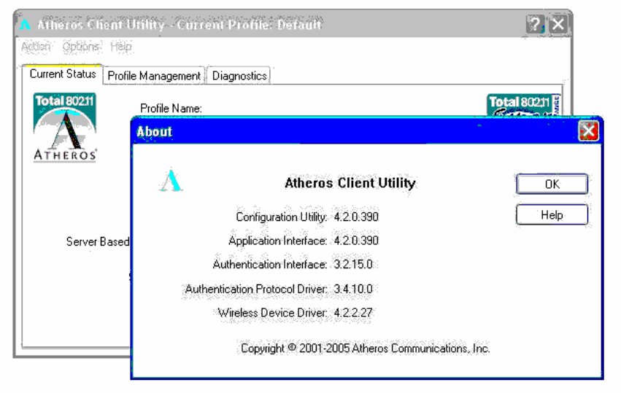The width and height of the screenshot is (621, 393).
Task: Select Authentication Interface version 3.2.15.0
Action: tap(353, 265)
